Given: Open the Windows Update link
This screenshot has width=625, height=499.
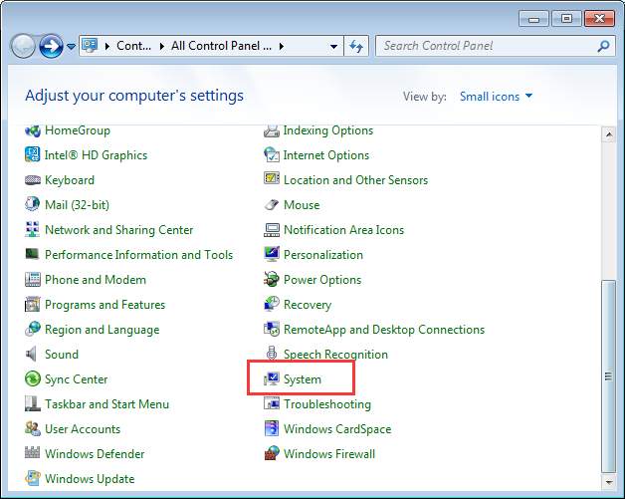Looking at the screenshot, I should tap(90, 479).
